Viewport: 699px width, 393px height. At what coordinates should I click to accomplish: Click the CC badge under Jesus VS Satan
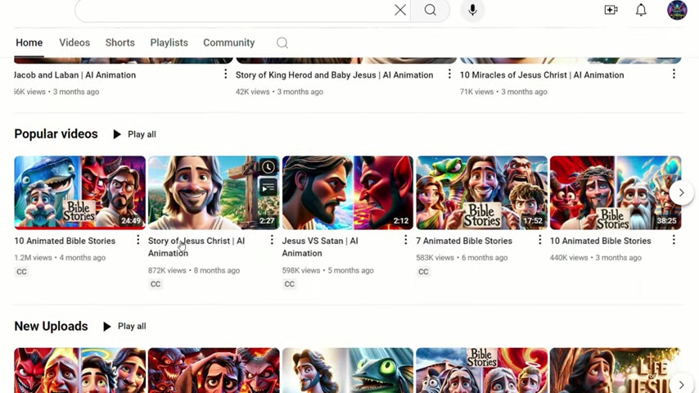coord(289,284)
